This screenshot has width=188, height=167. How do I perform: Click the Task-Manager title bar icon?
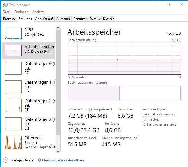(5, 5)
